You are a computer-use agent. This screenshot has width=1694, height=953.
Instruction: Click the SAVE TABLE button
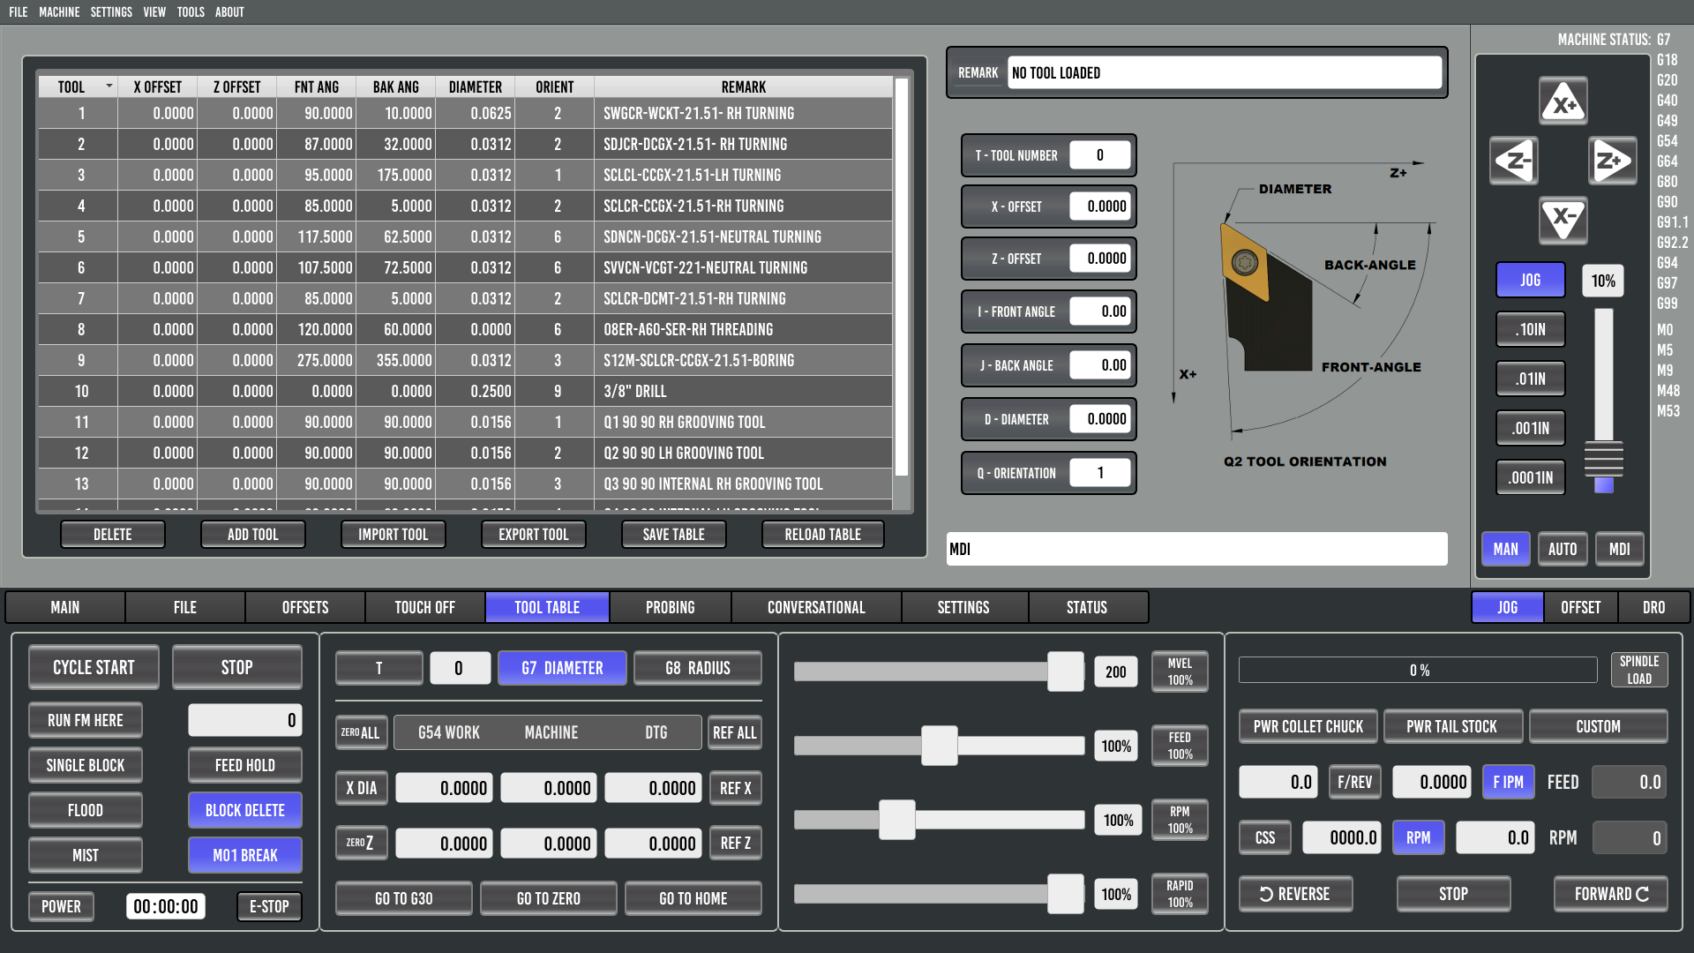point(673,534)
